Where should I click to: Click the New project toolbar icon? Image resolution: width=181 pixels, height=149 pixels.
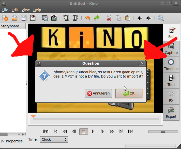[5, 18]
